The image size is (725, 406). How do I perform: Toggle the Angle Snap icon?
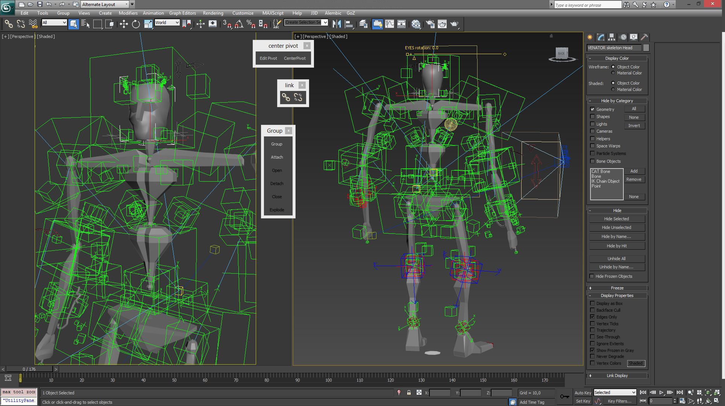(239, 24)
